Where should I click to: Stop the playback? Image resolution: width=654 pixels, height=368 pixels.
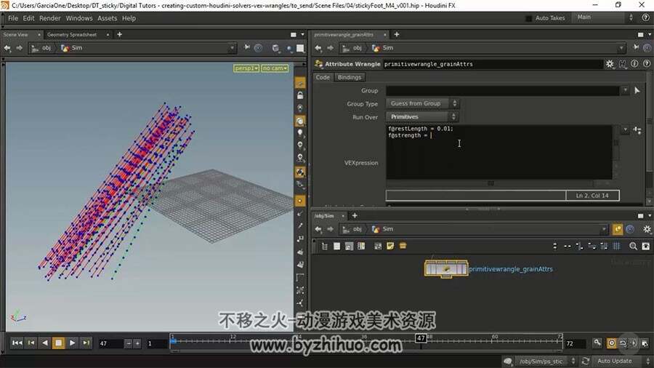[x=58, y=343]
